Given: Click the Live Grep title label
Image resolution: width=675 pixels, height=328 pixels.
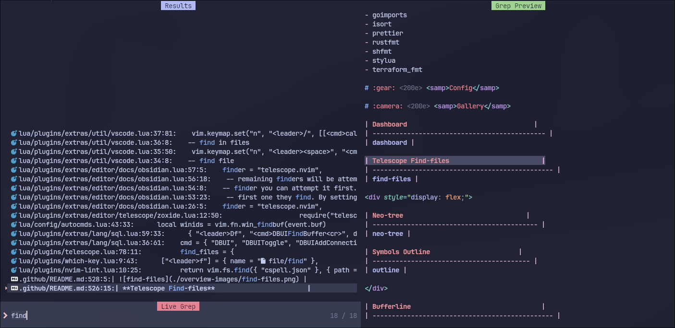Looking at the screenshot, I should point(178,306).
